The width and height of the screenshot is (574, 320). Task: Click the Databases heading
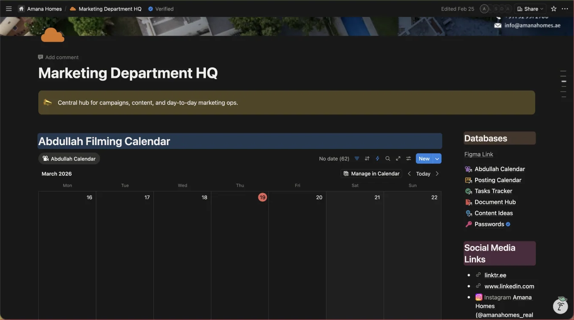(x=486, y=138)
